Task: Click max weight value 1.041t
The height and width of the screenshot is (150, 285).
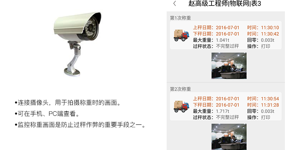Action: click(223, 40)
